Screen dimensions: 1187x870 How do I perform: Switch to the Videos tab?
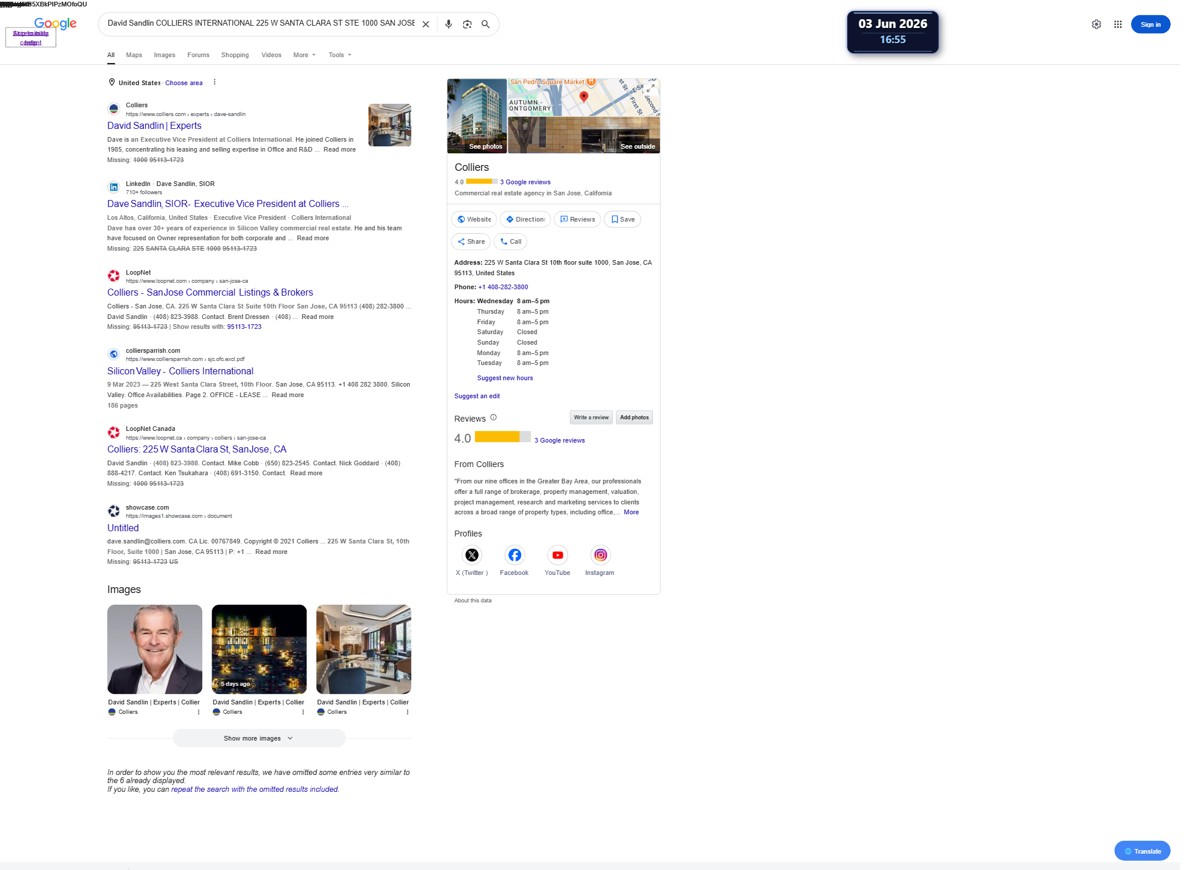point(271,55)
